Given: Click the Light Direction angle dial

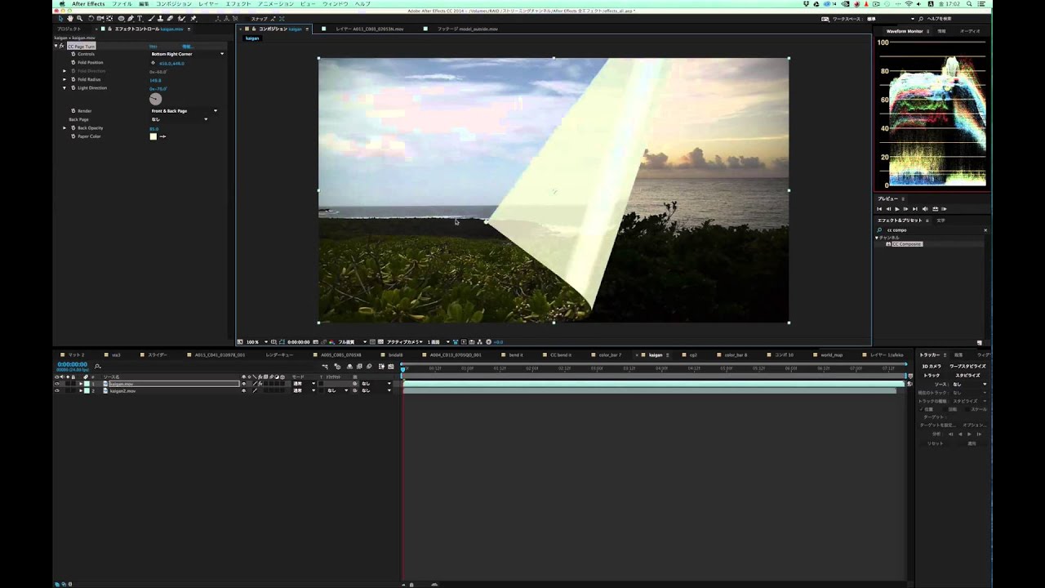Looking at the screenshot, I should point(155,99).
